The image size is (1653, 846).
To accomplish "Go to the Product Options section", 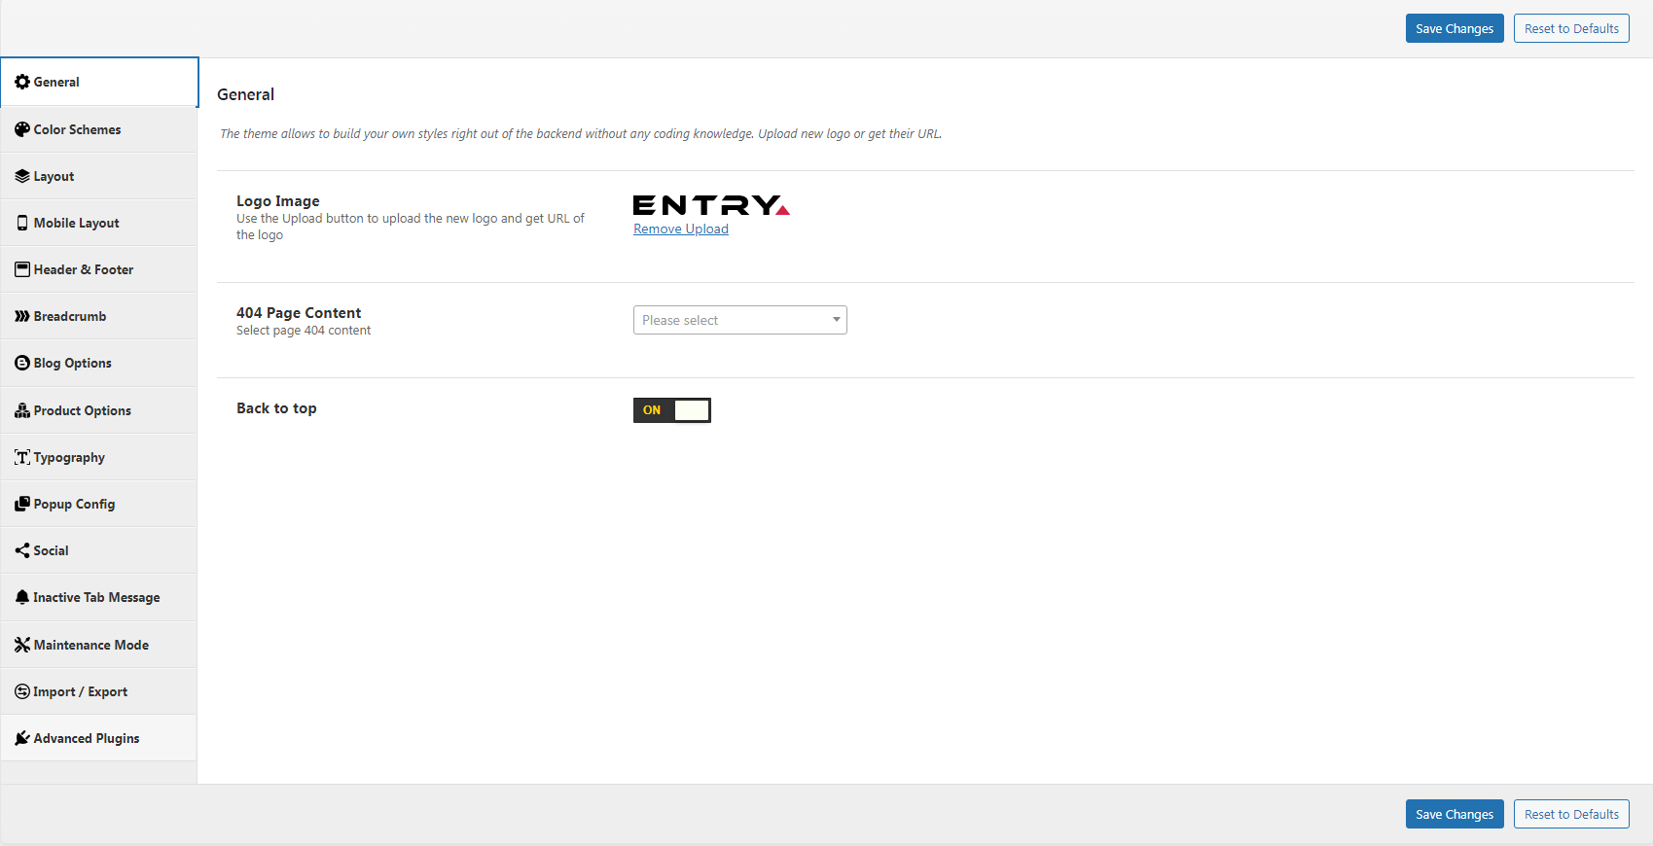I will click(x=83, y=410).
